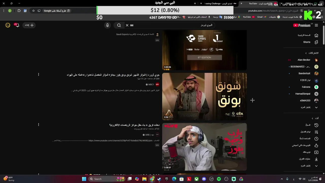The width and height of the screenshot is (325, 183).
Task: Open options menu for Shong Bong video
Action: pos(39,74)
